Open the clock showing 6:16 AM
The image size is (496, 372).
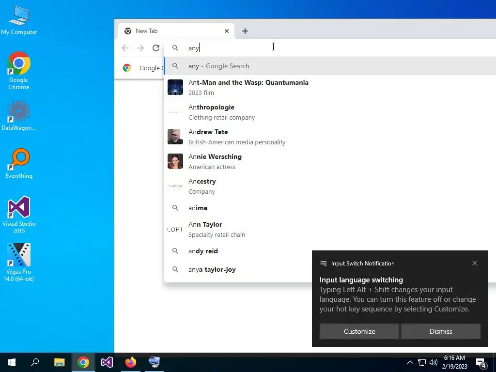point(454,362)
